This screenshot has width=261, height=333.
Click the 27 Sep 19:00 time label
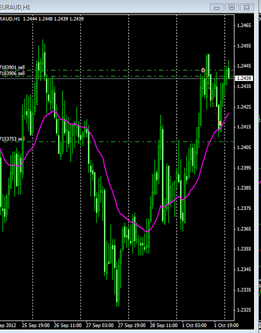pos(132,326)
